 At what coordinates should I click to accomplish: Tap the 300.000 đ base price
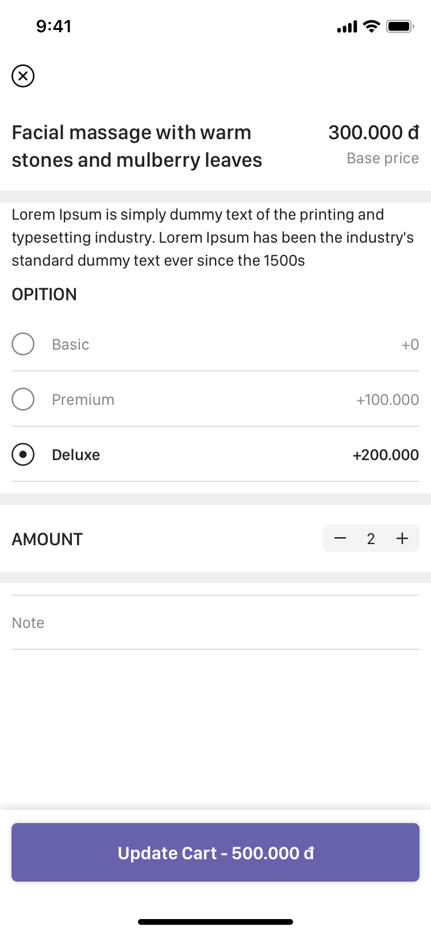374,133
